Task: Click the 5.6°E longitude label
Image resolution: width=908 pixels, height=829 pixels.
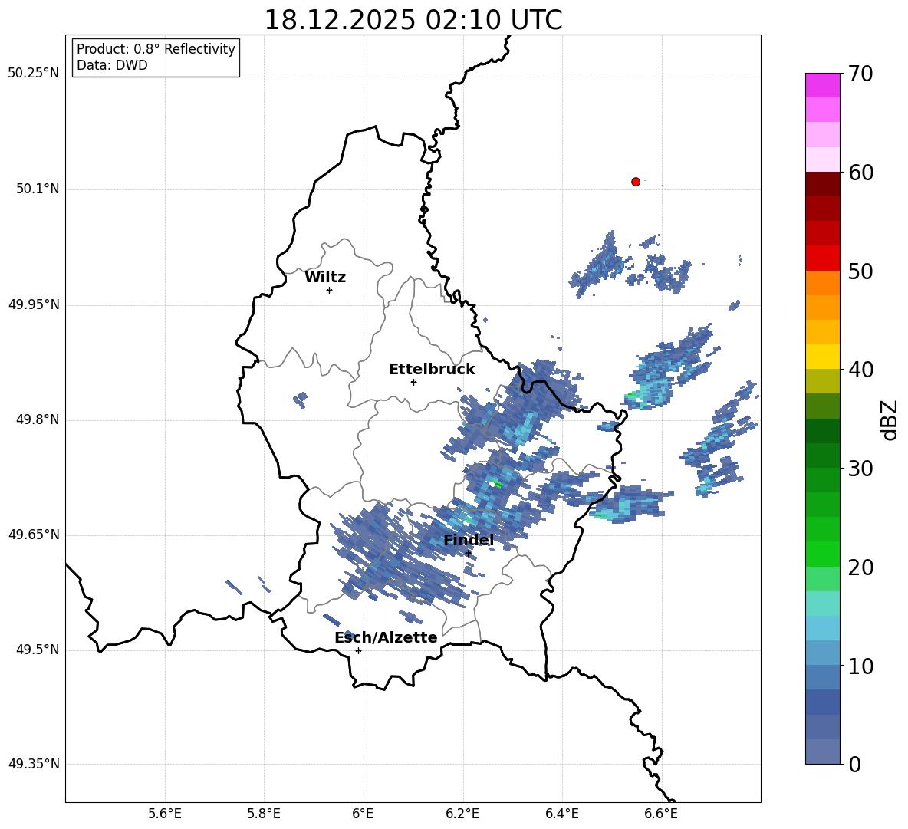Action: click(x=165, y=814)
